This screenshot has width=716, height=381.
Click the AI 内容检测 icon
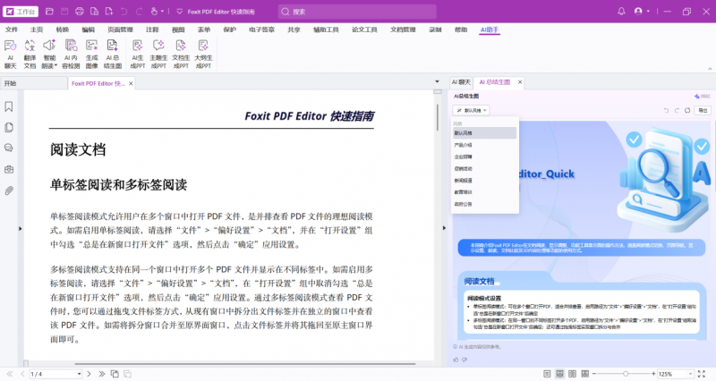pos(70,54)
